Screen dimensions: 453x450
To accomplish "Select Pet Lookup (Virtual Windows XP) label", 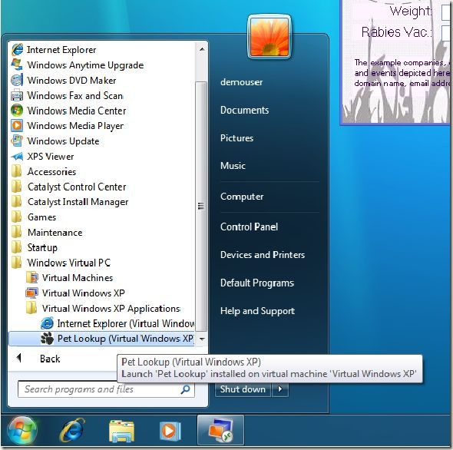I will click(x=125, y=339).
